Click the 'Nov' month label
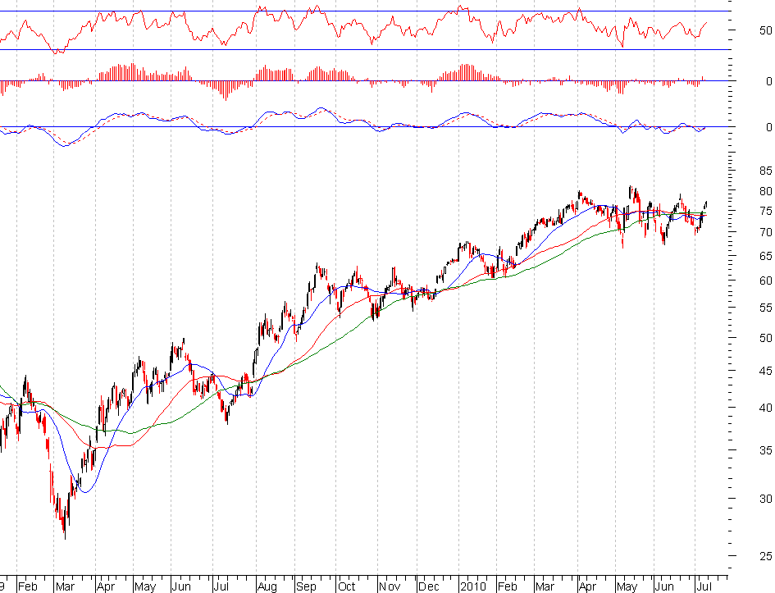The width and height of the screenshot is (775, 593). coord(390,586)
